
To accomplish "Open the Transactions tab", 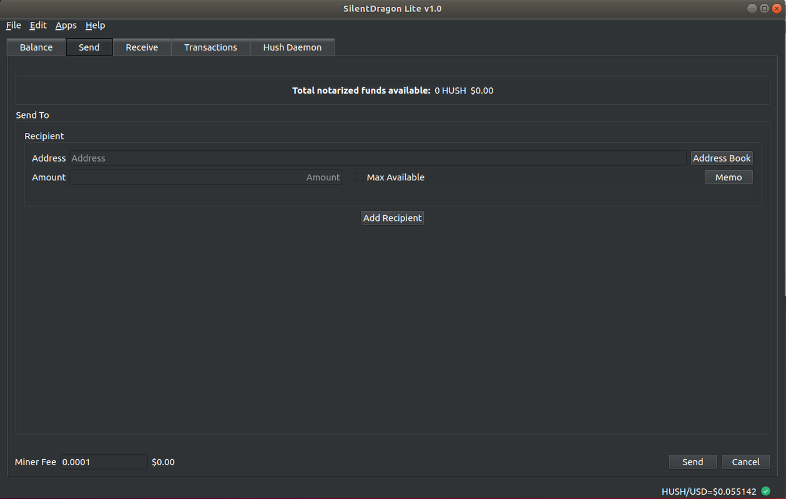I will pyautogui.click(x=210, y=47).
